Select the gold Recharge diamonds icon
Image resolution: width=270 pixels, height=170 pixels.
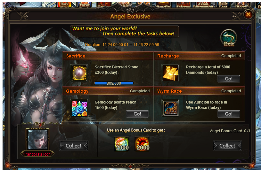click(170, 73)
